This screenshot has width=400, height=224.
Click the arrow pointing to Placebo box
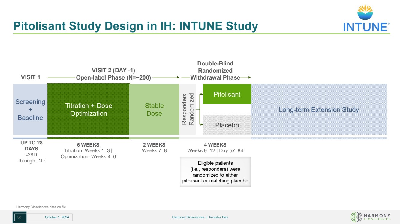(201, 124)
